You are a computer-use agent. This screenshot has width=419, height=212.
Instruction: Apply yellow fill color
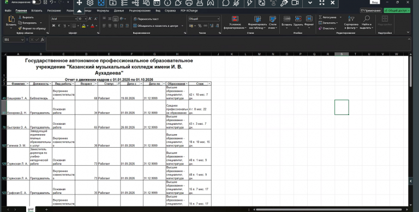pos(83,26)
